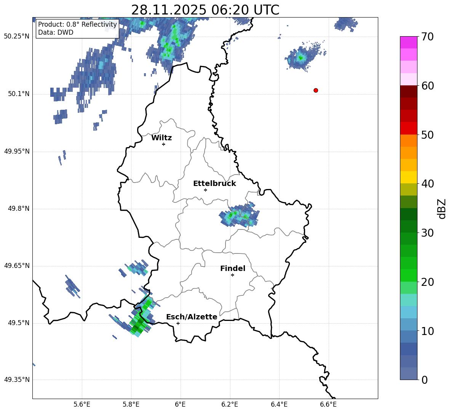Click the Esch/Alzette cross marker
451x412 pixels.
click(x=178, y=323)
